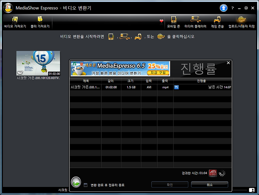Open Upload/Custom (업로드/사용자 지정) globe icon
Screen dimensions: 259x195
pos(242,19)
